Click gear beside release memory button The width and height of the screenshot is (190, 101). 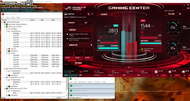pos(180,14)
